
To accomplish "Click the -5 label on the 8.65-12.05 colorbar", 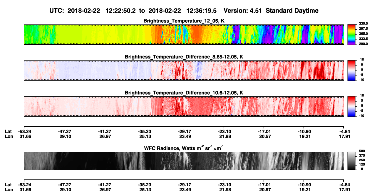I will point(362,75).
